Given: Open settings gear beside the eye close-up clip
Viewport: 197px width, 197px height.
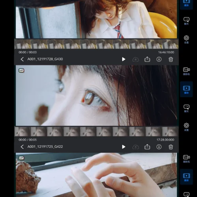Looking at the screenshot, I should [x=186, y=127].
